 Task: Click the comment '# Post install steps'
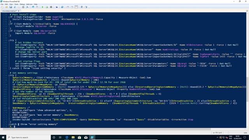pyautogui.click(x=23, y=14)
